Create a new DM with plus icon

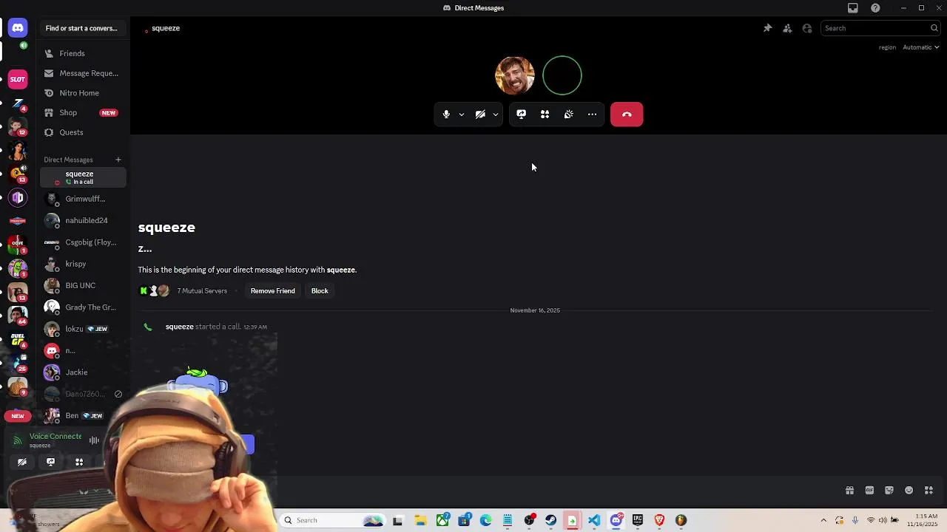[118, 160]
